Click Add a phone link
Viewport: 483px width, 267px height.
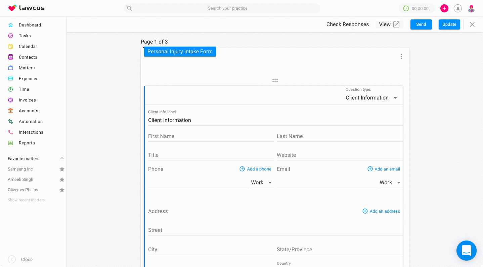coord(256,169)
